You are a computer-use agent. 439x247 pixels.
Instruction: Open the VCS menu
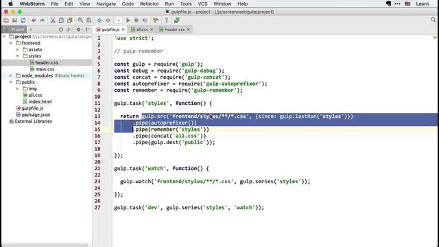tap(202, 3)
